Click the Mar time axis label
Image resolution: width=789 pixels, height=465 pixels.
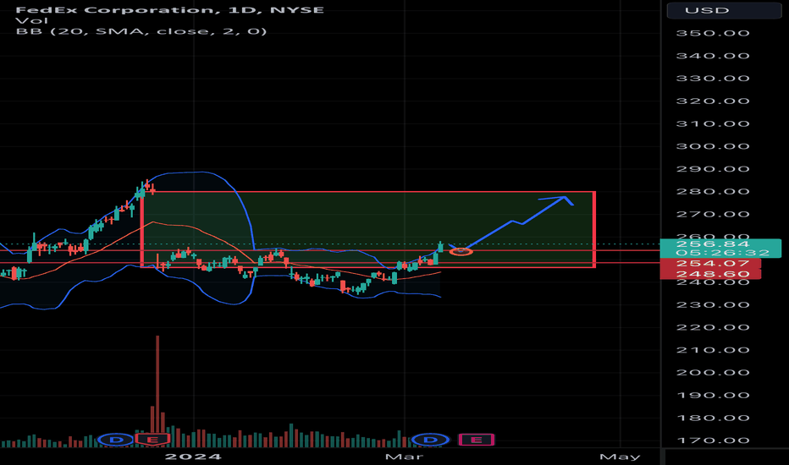[404, 457]
